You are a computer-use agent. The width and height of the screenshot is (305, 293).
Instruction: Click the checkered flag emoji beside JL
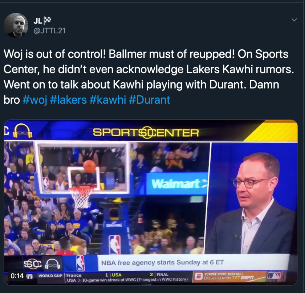(47, 20)
